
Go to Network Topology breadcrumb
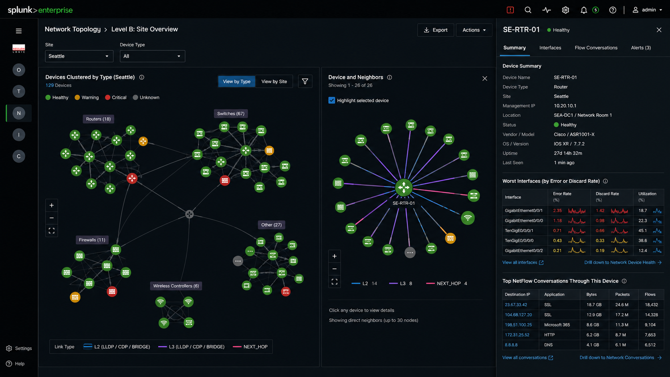pyautogui.click(x=73, y=29)
